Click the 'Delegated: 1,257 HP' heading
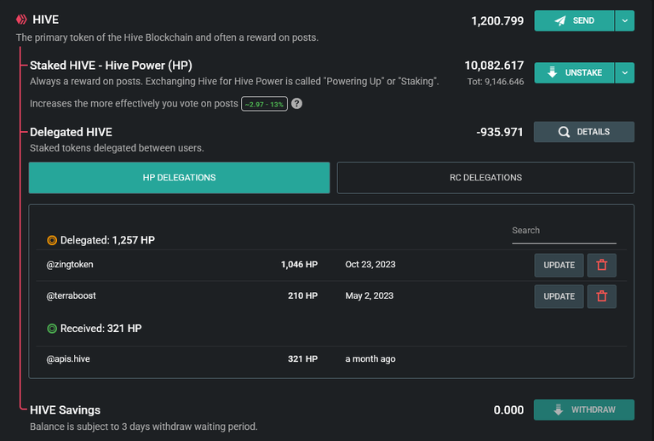 tap(107, 240)
